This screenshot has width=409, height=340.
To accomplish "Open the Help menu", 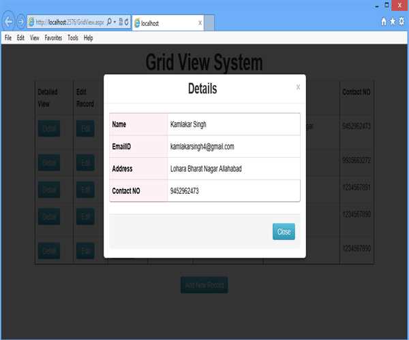I will tap(89, 38).
